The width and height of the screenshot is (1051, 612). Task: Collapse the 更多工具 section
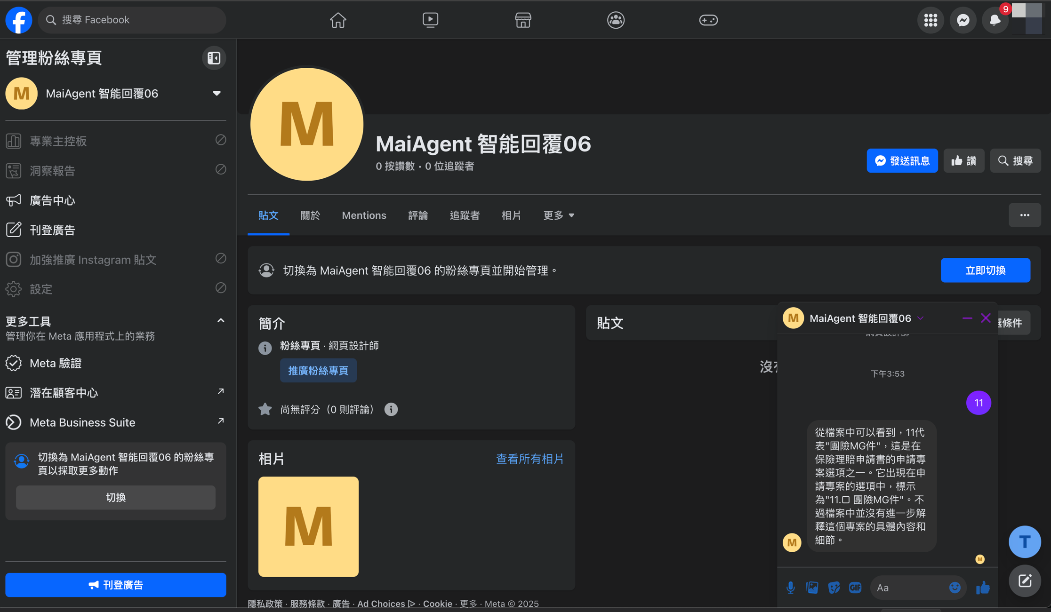220,321
